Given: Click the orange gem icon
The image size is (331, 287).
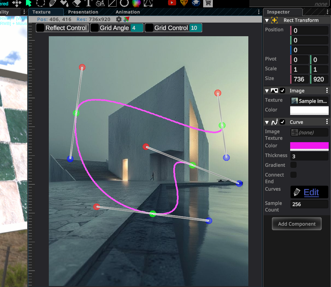Looking at the screenshot, I should pos(184,3).
